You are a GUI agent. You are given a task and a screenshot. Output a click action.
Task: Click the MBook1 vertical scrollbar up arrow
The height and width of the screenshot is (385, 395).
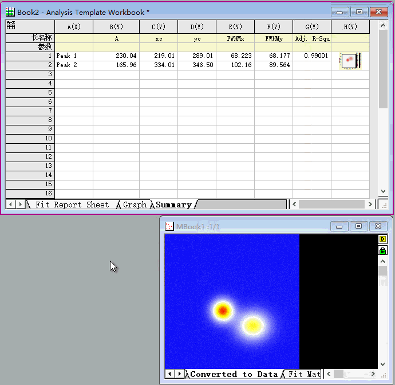click(383, 261)
